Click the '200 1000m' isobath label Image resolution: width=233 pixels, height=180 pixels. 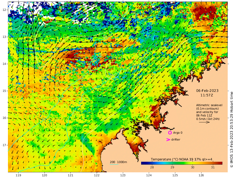(x=118, y=162)
